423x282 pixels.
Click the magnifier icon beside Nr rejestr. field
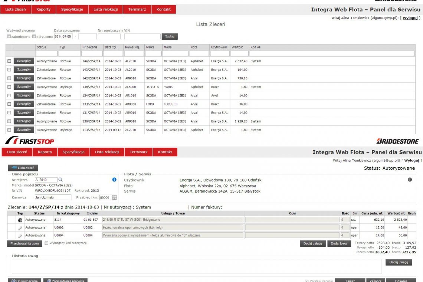pos(61,180)
